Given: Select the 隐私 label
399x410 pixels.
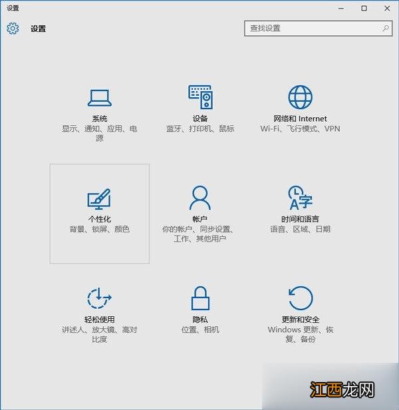Looking at the screenshot, I should click(x=200, y=319).
